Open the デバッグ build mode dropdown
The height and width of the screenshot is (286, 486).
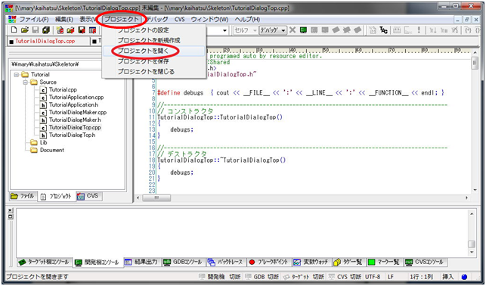273,30
